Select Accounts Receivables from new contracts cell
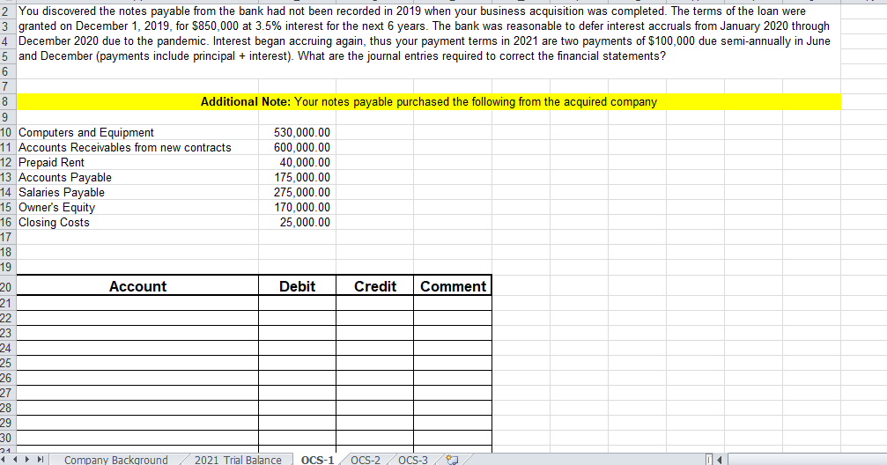This screenshot has height=465, width=887. coord(137,147)
